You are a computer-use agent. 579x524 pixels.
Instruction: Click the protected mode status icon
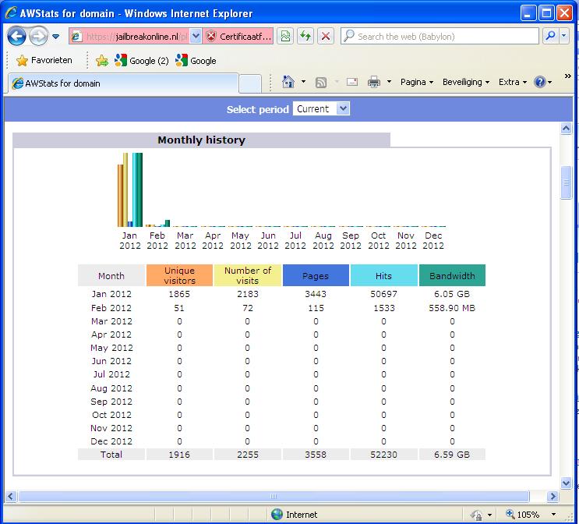click(x=476, y=515)
